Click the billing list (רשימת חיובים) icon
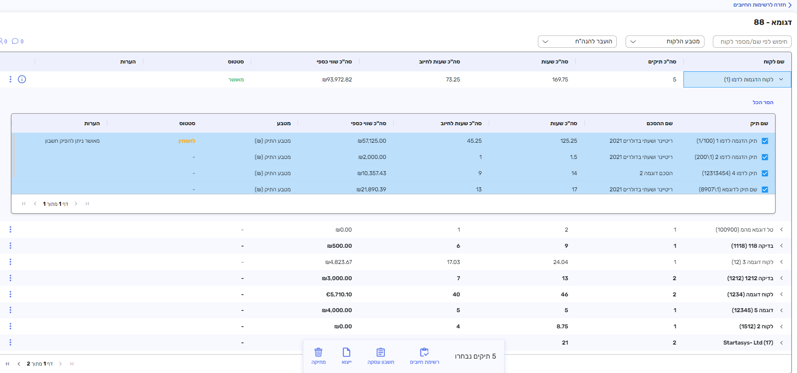 pos(424,352)
